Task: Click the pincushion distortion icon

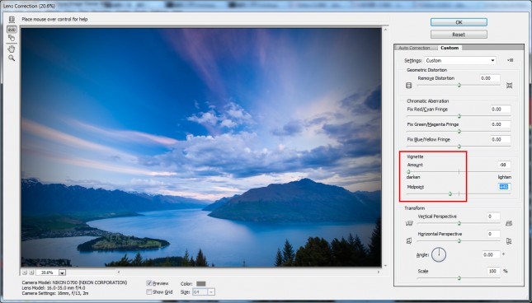Action: click(509, 86)
